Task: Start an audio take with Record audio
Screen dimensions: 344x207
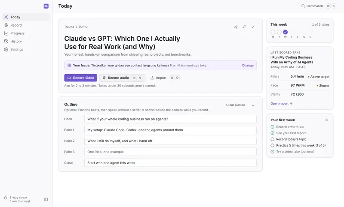Action: tap(122, 78)
